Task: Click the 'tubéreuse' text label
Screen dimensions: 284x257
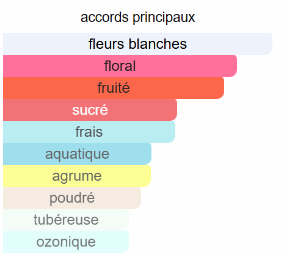Action: [x=66, y=220]
